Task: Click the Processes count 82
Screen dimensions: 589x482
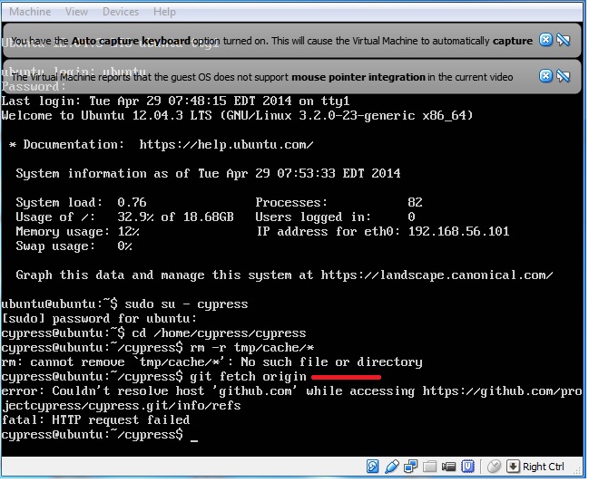Action: [x=415, y=203]
